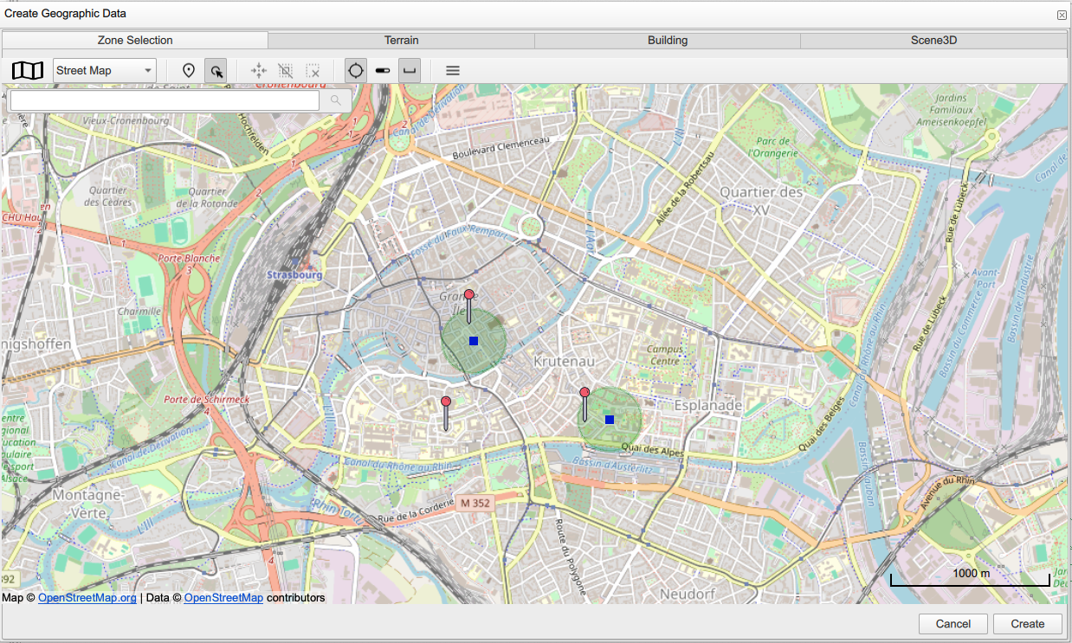Switch to the Building tab

[x=668, y=41]
